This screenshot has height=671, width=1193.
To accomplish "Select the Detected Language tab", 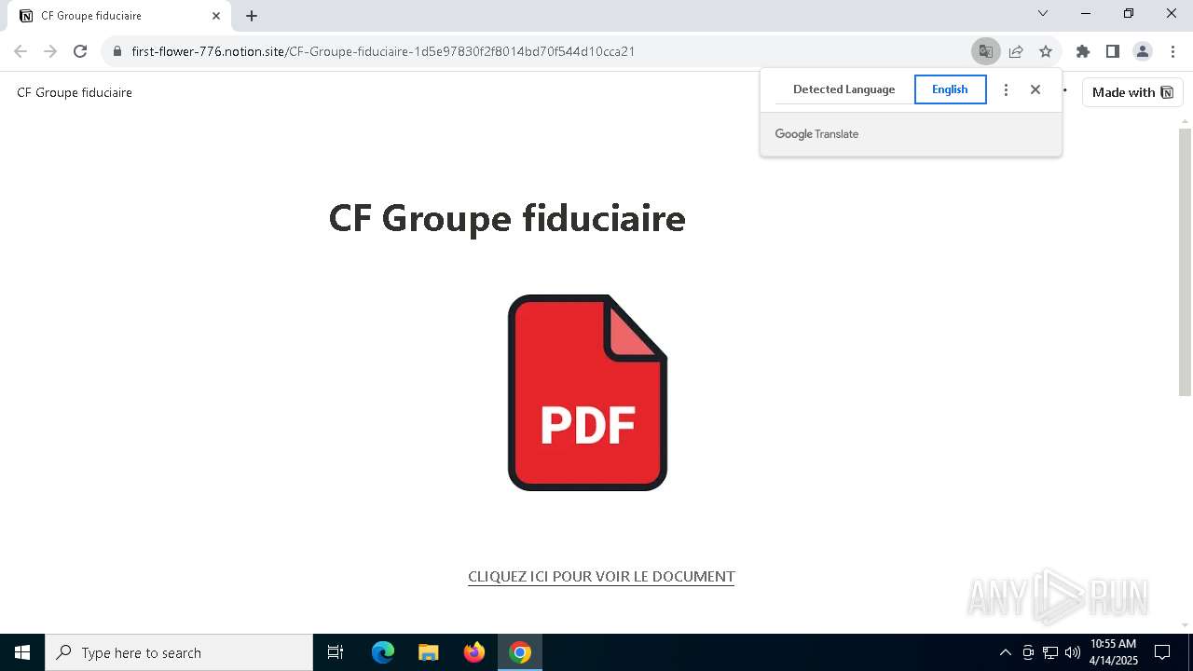I will point(843,89).
